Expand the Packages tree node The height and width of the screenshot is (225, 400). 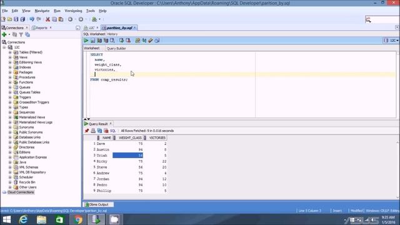point(10,72)
